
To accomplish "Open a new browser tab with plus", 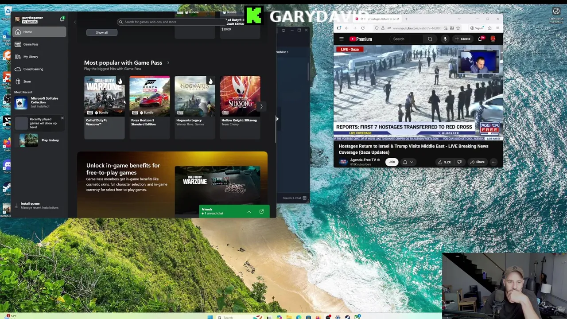I will (407, 19).
